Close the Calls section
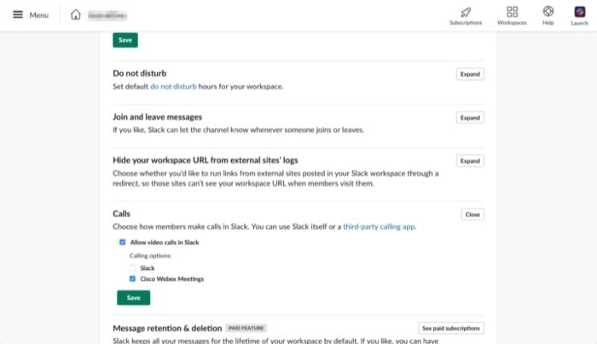597x344 pixels. [472, 215]
